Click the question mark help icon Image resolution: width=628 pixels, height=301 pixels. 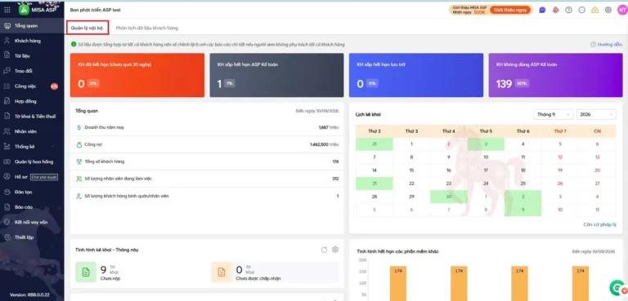(569, 10)
